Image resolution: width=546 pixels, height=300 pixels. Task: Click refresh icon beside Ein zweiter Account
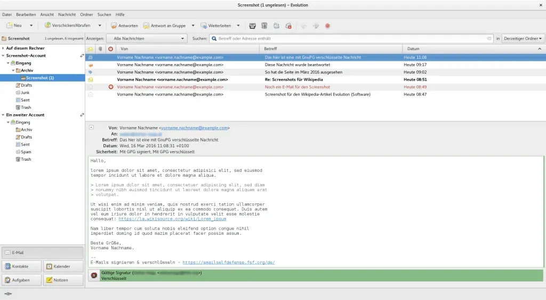pos(82,115)
